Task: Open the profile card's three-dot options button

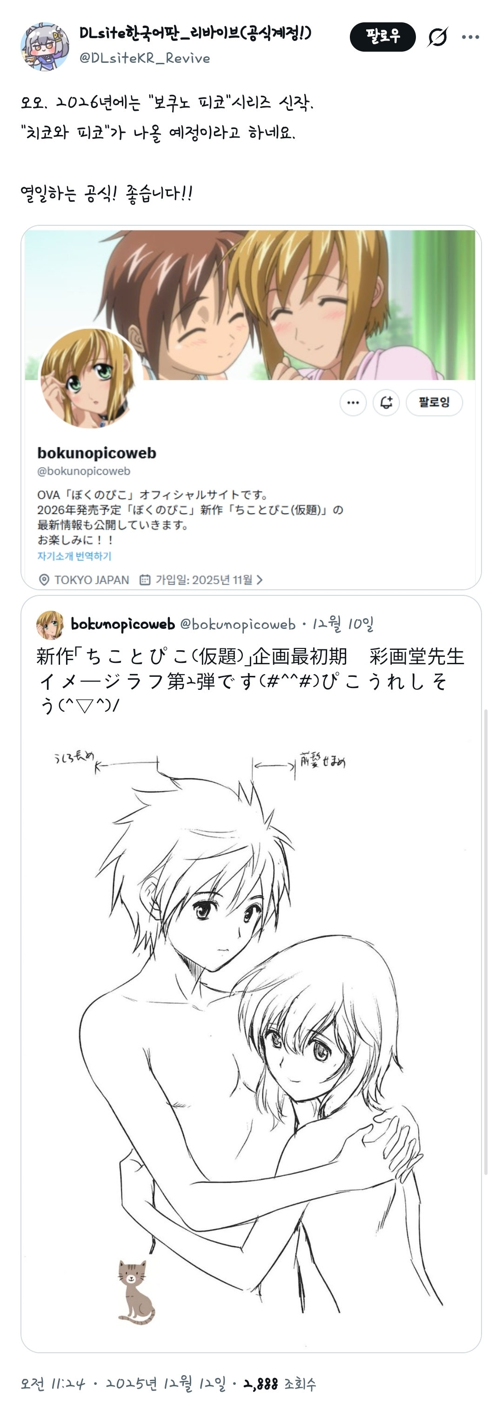Action: (x=353, y=403)
